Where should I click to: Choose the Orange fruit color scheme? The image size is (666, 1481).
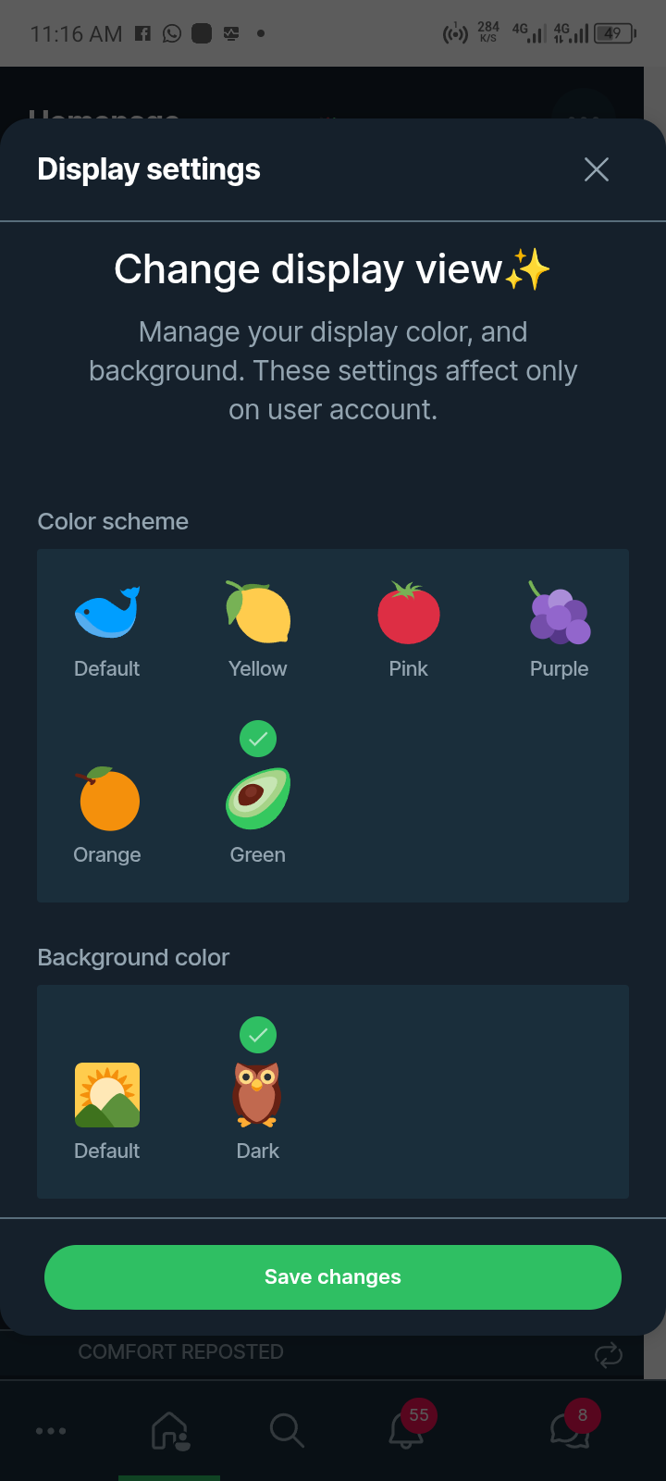tap(108, 800)
